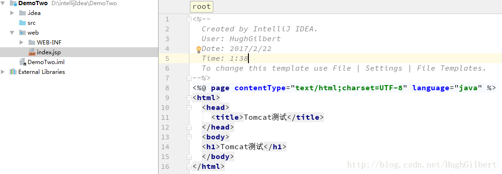The width and height of the screenshot is (502, 174).
Task: Click line number 11 in gutter
Action: (x=165, y=117)
